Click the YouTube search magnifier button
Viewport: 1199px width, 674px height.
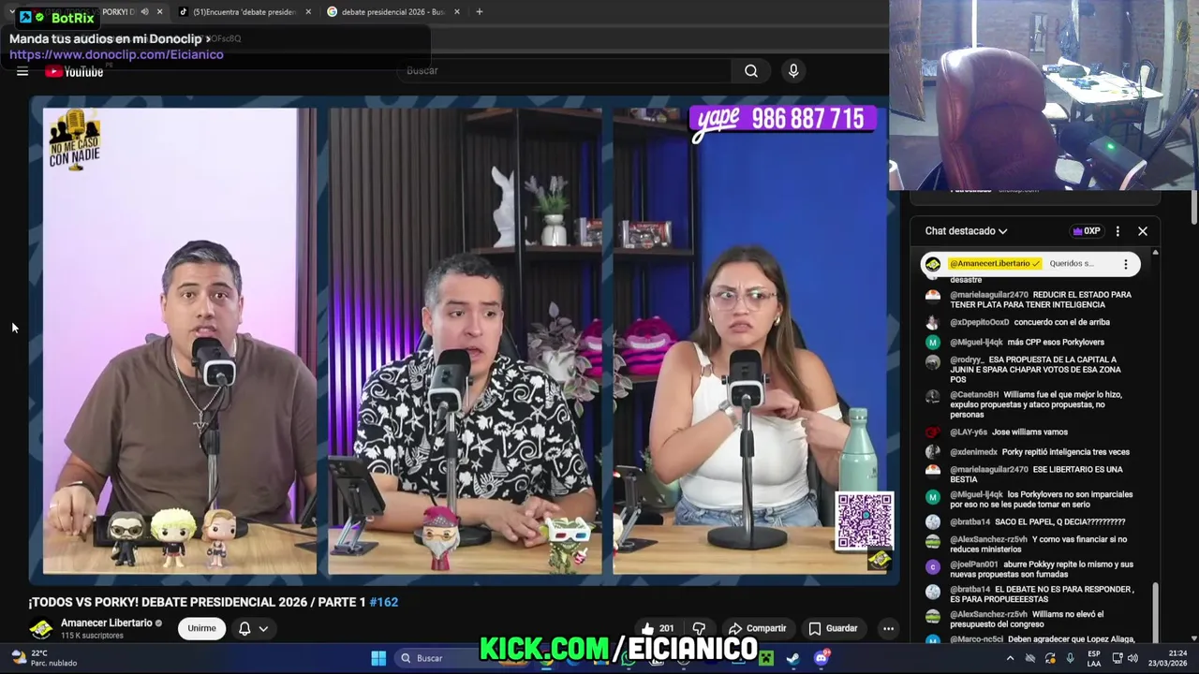coord(751,71)
